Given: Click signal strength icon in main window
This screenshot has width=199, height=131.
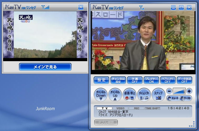Looking at the screenshot, I should pos(141,7).
